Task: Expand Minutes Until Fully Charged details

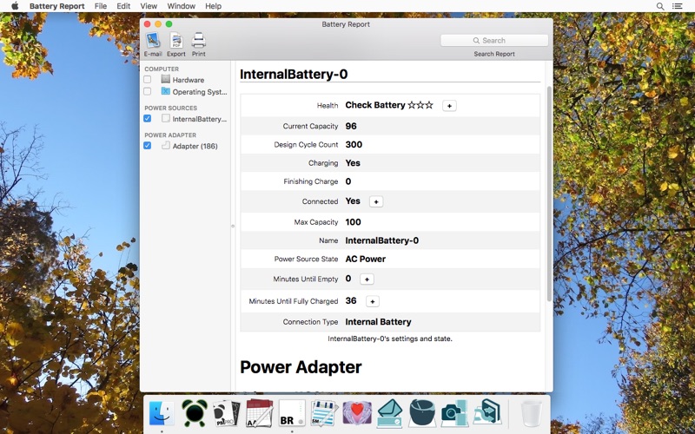Action: pyautogui.click(x=373, y=301)
